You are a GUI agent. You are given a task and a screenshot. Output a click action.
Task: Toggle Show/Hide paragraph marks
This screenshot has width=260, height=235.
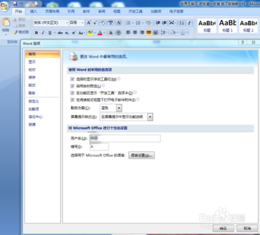pos(189,23)
